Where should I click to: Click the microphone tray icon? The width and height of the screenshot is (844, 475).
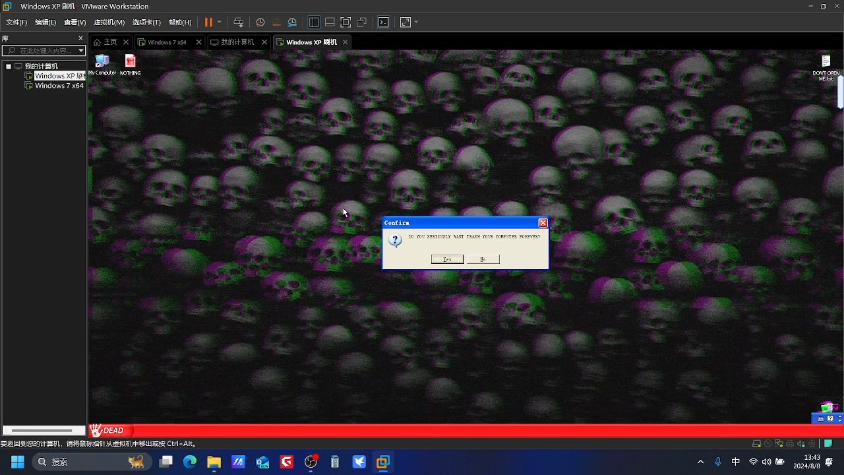pyautogui.click(x=718, y=462)
